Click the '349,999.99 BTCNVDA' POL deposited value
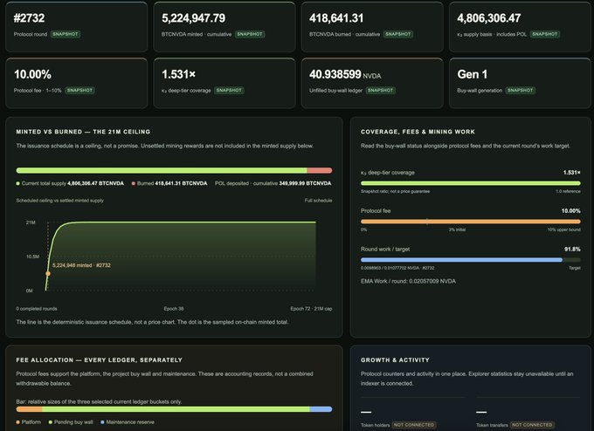 pos(305,183)
